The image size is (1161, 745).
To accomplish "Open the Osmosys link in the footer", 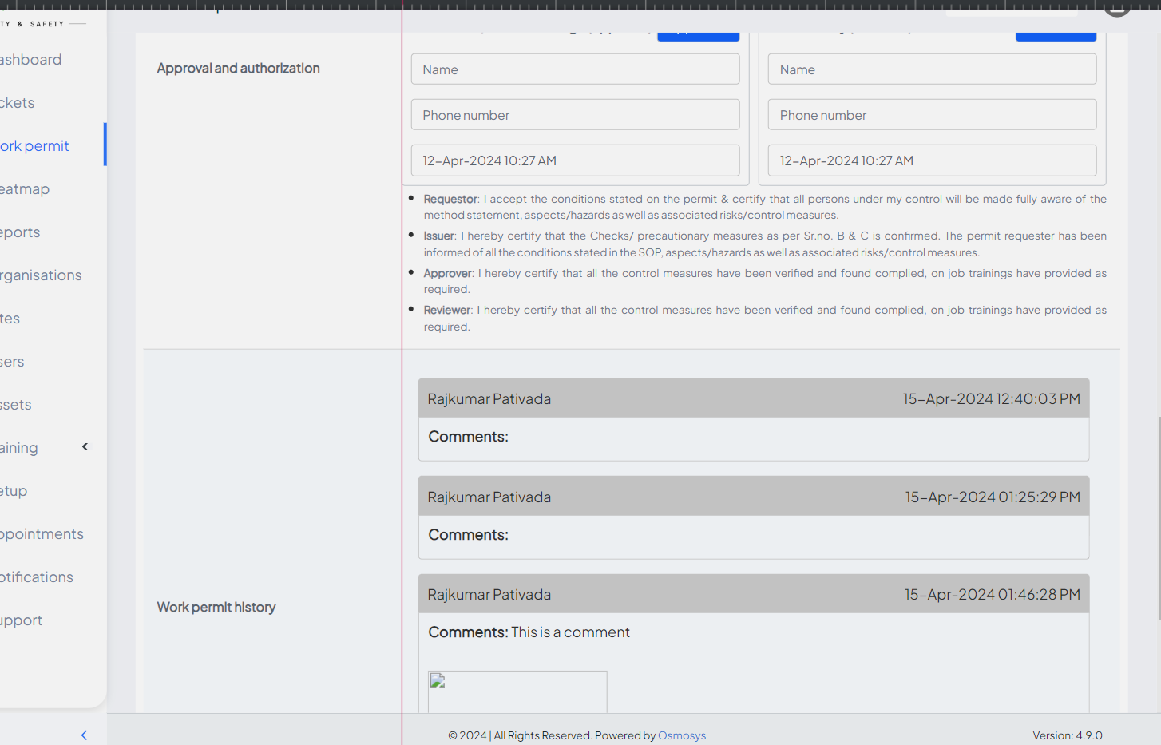I will coord(681,735).
